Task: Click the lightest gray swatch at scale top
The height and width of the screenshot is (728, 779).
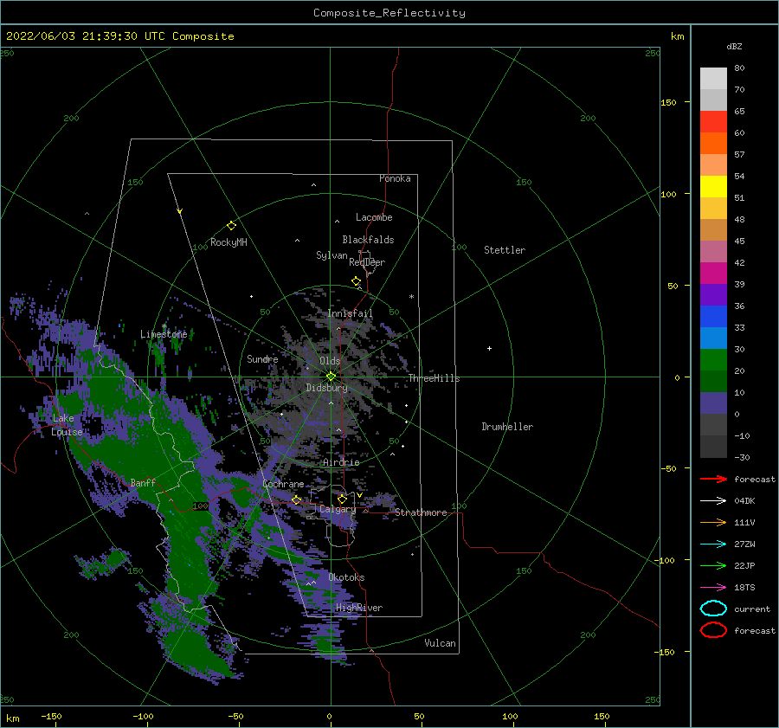Action: [713, 79]
